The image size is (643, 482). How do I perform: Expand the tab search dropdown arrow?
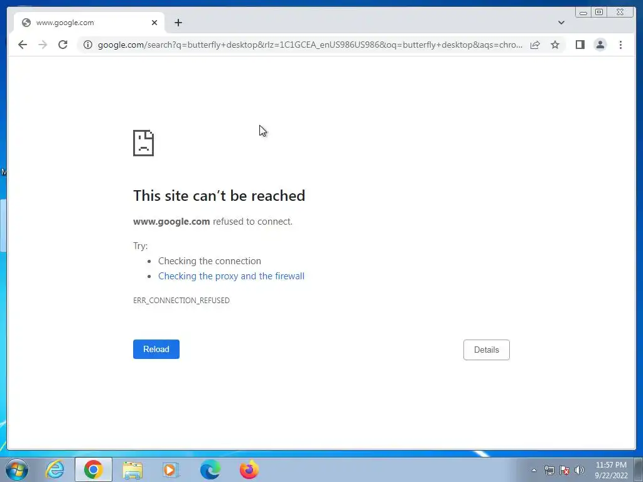pos(561,23)
